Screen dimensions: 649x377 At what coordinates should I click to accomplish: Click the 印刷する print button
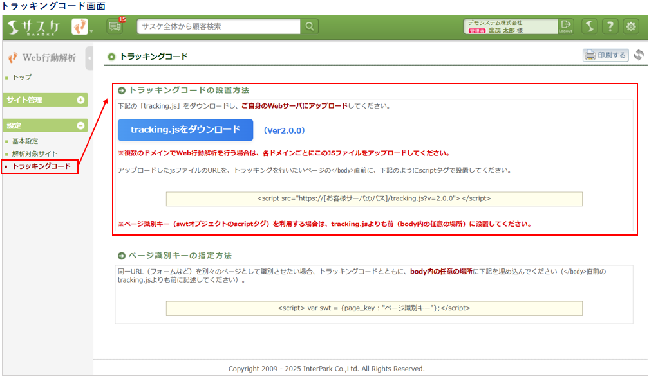pyautogui.click(x=605, y=55)
